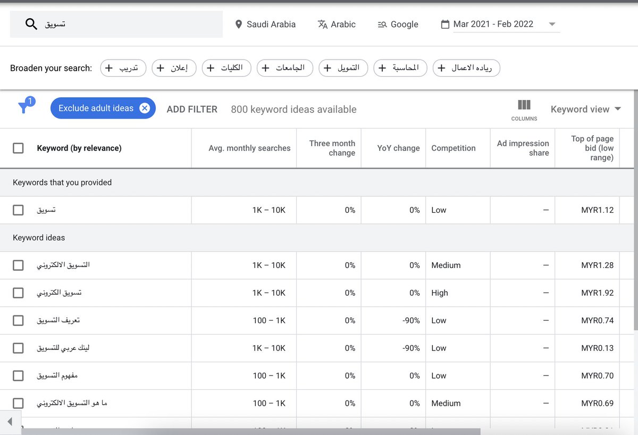
Task: Check the ما هو التسويق الالكتروني row
Action: (18, 404)
